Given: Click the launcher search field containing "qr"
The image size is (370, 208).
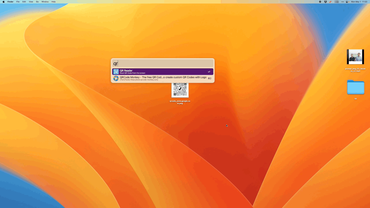Looking at the screenshot, I should [x=162, y=64].
